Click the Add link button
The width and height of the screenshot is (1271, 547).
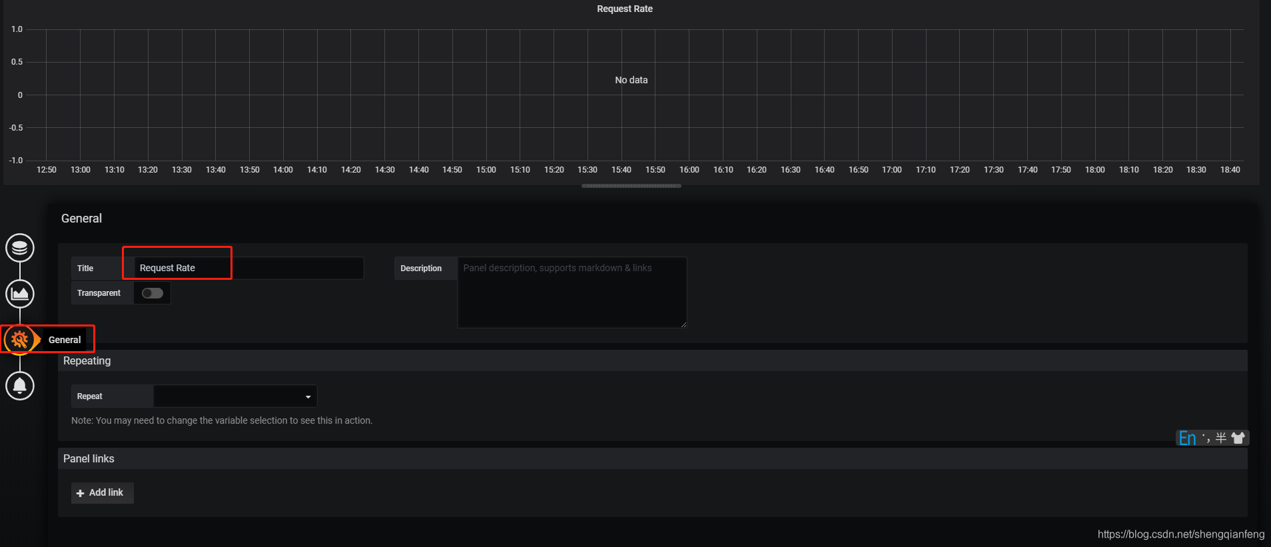click(103, 493)
